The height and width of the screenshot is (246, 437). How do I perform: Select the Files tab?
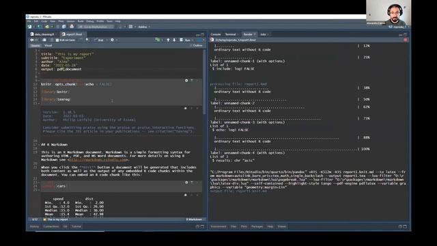coord(234,226)
